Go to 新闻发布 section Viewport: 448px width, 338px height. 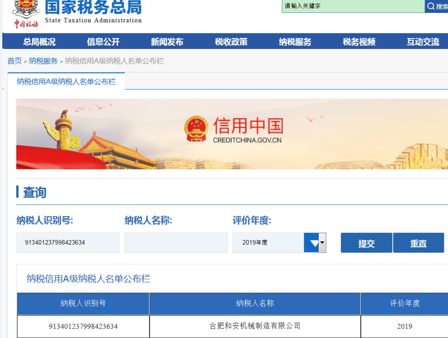coord(167,42)
